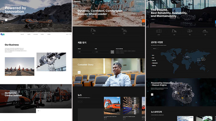This screenshot has width=216, height=121.
Task: Click the DOOSAN logo atop right page
Action: coord(151,2)
